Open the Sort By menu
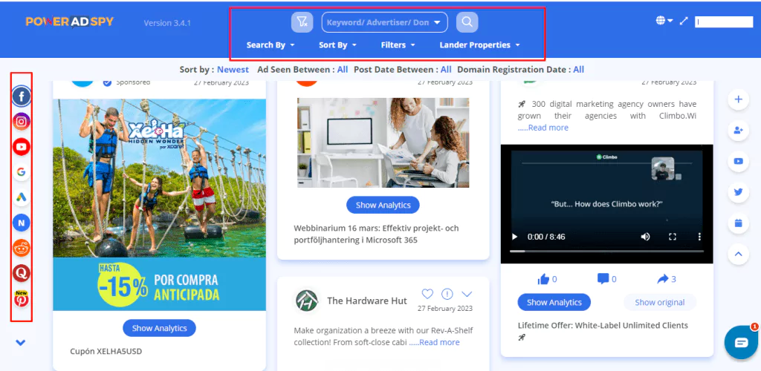 [337, 45]
